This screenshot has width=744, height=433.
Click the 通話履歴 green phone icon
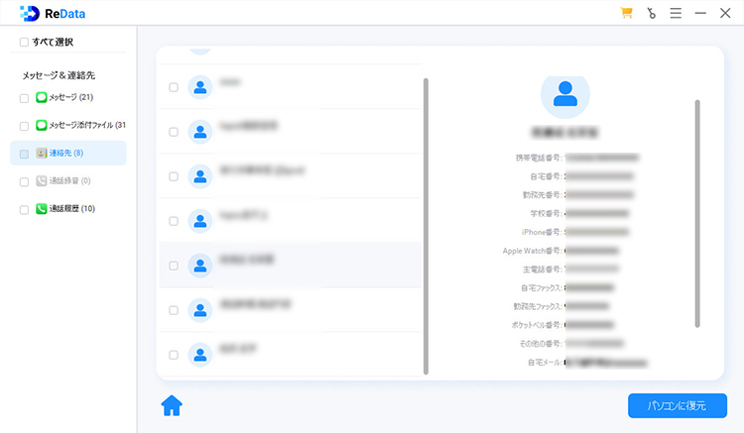tap(42, 209)
